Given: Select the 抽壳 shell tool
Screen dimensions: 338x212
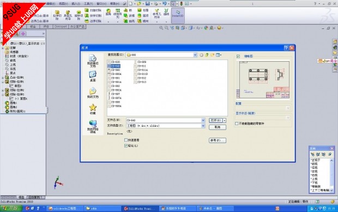Looking at the screenshot, I should (x=129, y=21).
